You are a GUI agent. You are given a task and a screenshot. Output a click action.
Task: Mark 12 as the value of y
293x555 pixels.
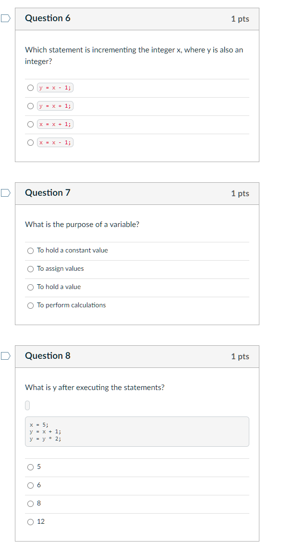point(31,522)
